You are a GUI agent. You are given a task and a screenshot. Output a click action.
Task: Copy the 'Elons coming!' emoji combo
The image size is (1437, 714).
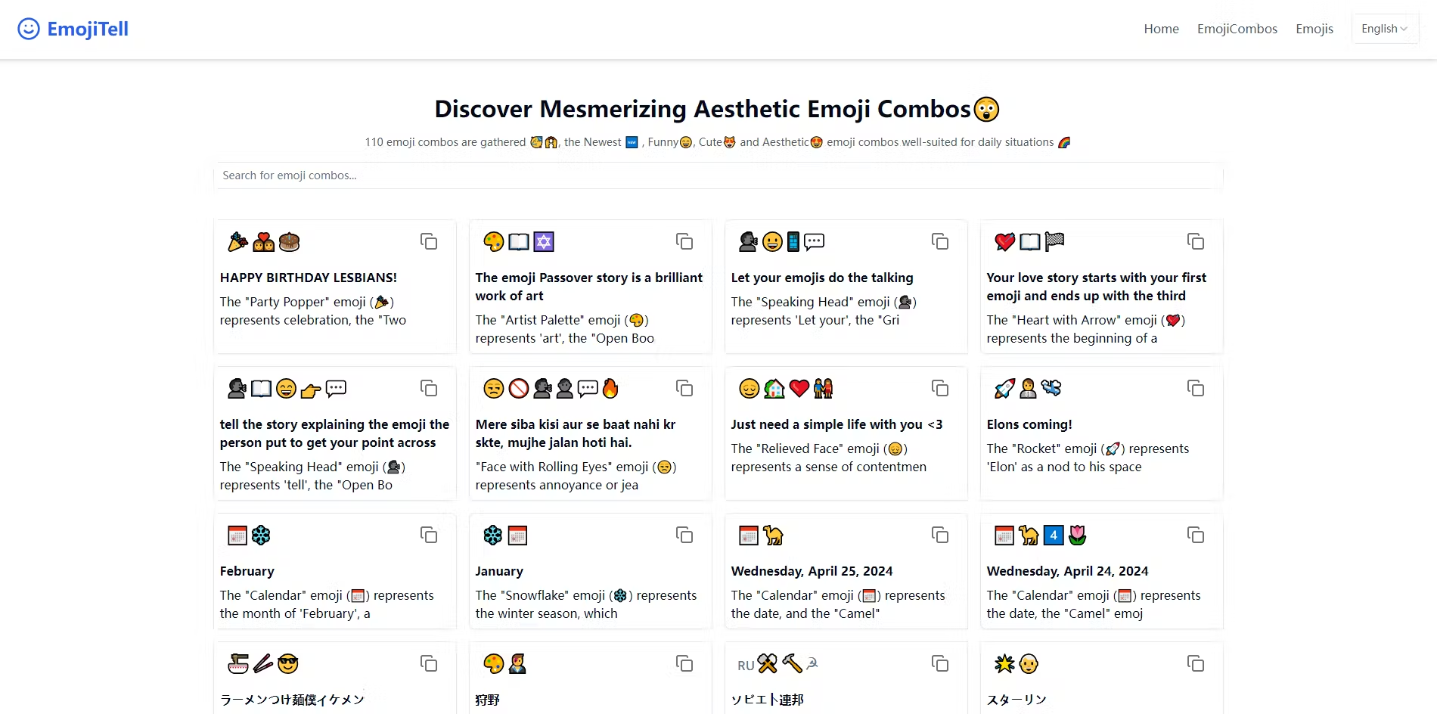click(x=1196, y=388)
